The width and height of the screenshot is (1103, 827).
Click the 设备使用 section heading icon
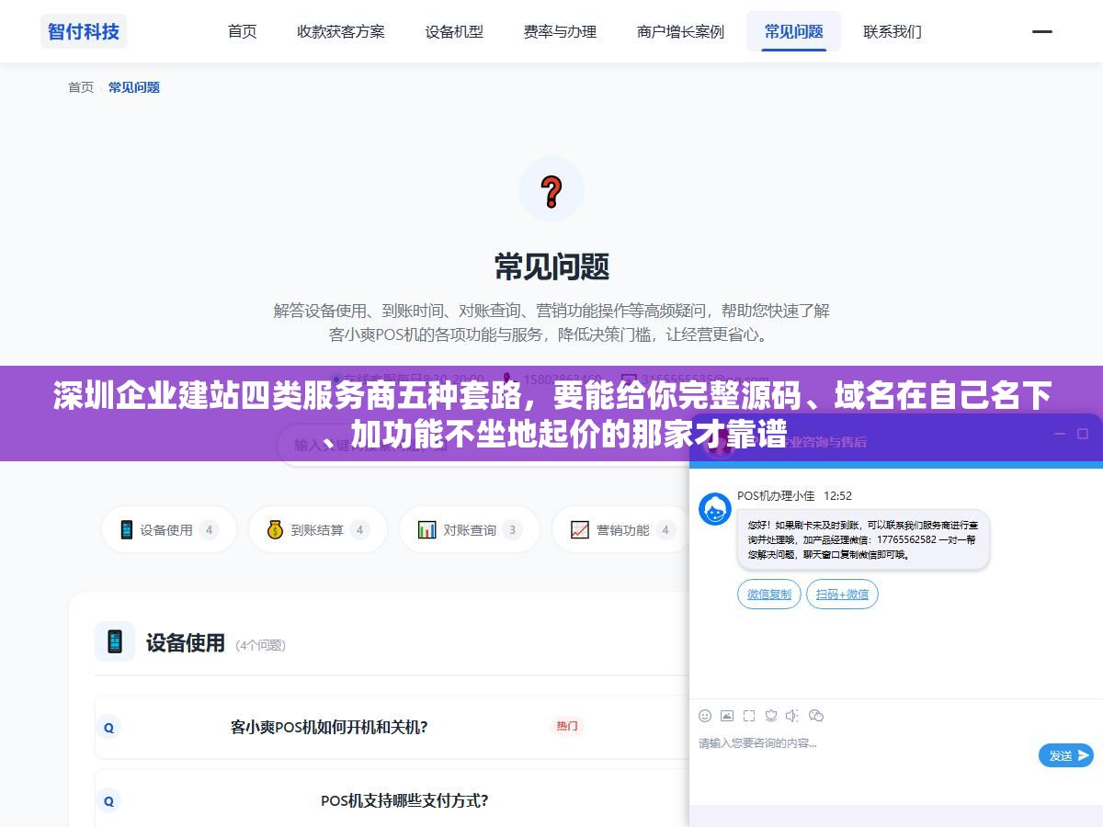115,641
